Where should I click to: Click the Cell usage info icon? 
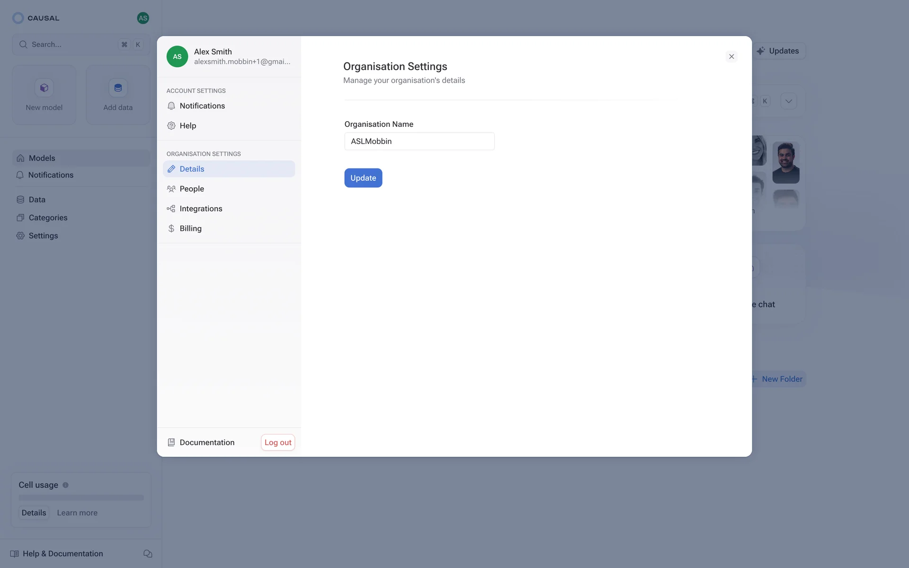(66, 485)
